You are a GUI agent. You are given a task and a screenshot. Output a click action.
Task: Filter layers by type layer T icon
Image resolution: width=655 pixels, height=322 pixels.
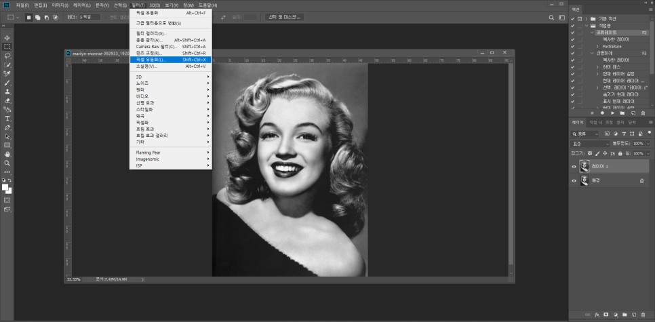coord(624,134)
